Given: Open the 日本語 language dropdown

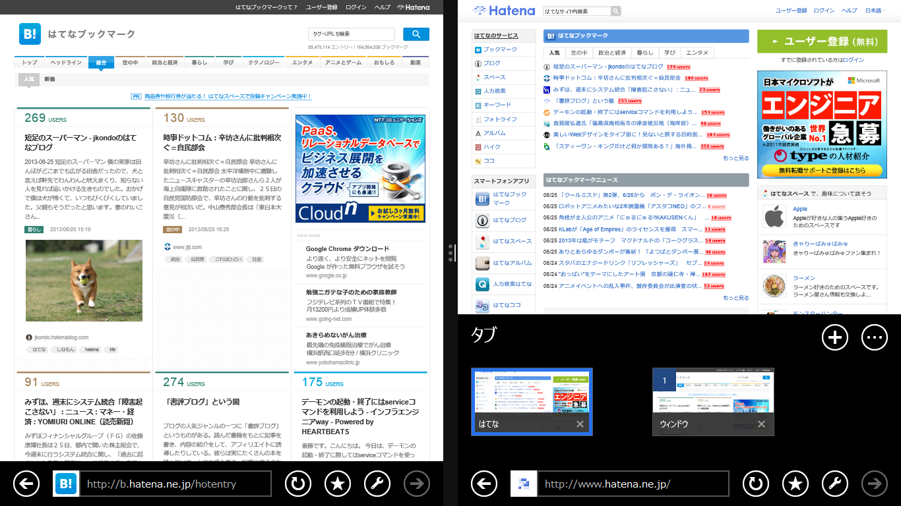Looking at the screenshot, I should 874,11.
